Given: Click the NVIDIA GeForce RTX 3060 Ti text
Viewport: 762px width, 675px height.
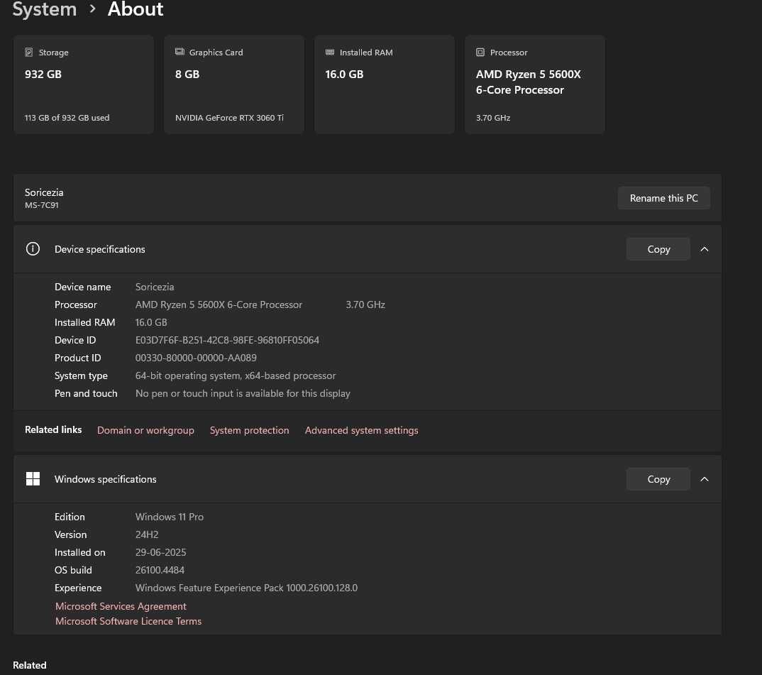Looking at the screenshot, I should 229,118.
